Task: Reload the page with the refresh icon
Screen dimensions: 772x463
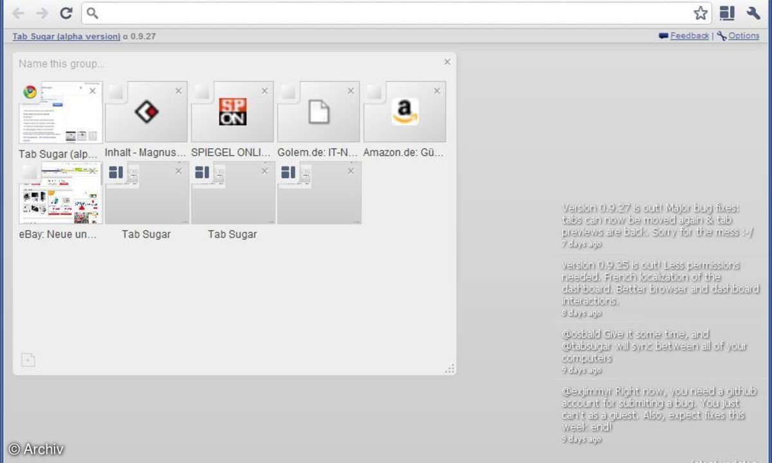Action: coord(66,13)
